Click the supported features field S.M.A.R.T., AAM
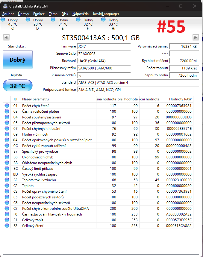 [x=138, y=90]
